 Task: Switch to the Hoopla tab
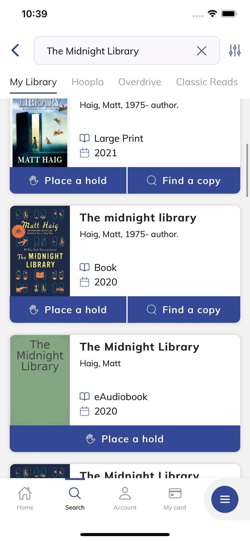click(x=87, y=82)
